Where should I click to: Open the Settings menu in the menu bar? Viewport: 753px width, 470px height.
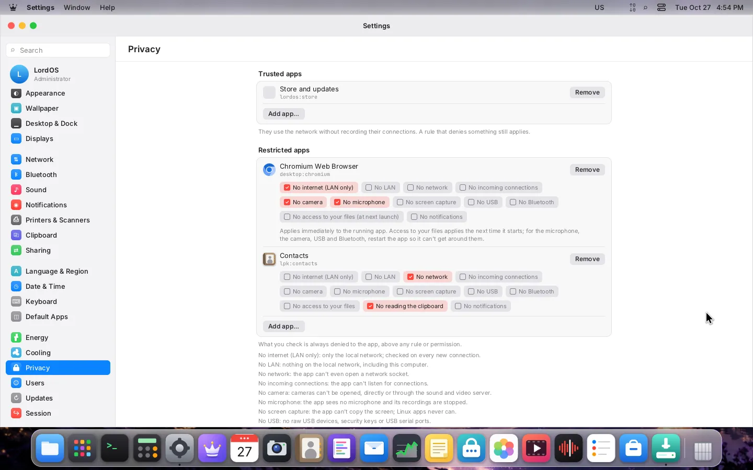tap(40, 7)
